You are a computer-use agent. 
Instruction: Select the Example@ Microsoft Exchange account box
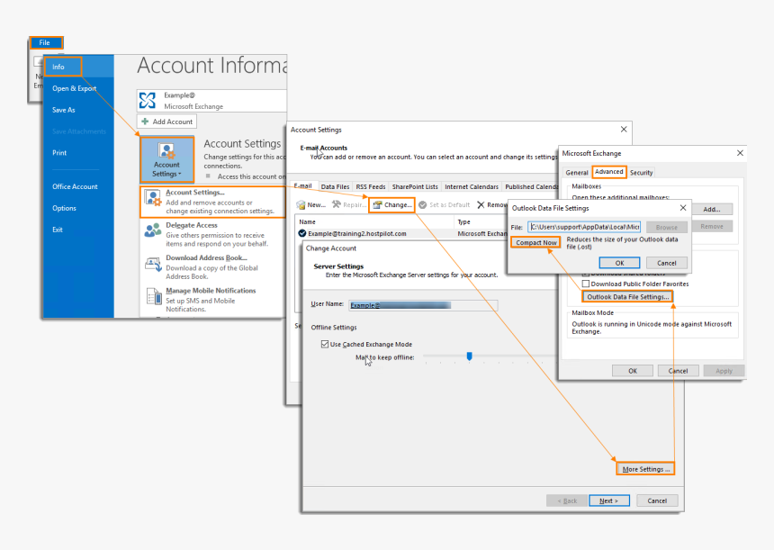tap(211, 100)
